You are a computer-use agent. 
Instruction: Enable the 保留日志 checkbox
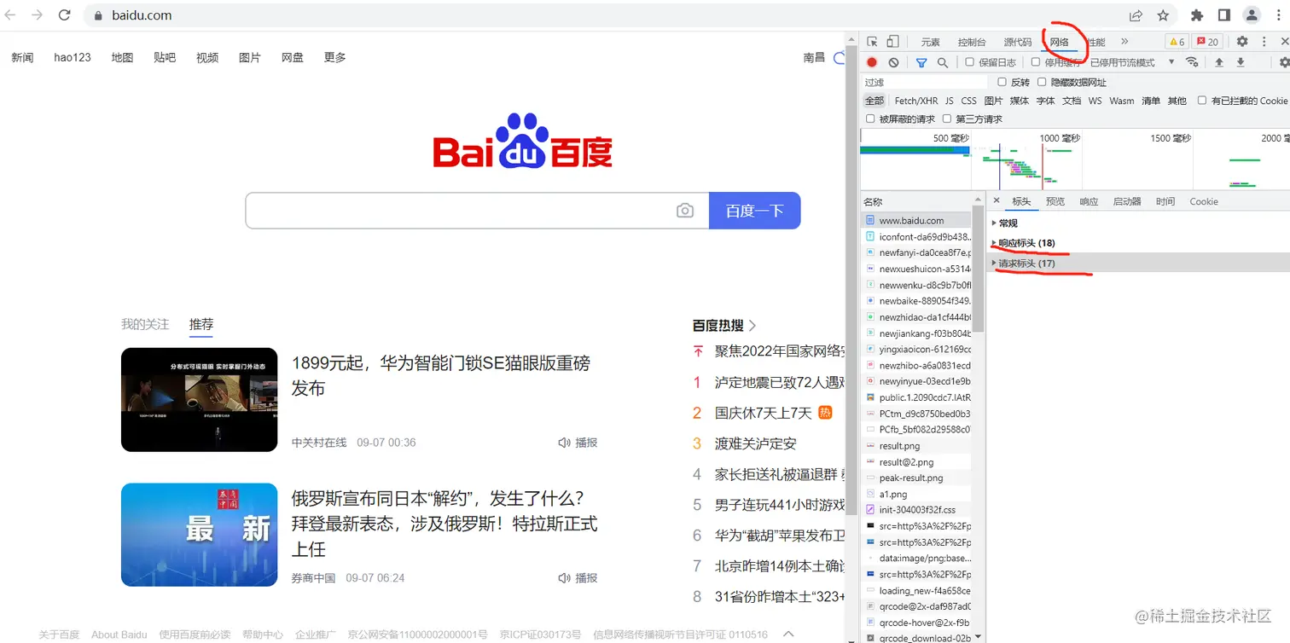tap(969, 62)
